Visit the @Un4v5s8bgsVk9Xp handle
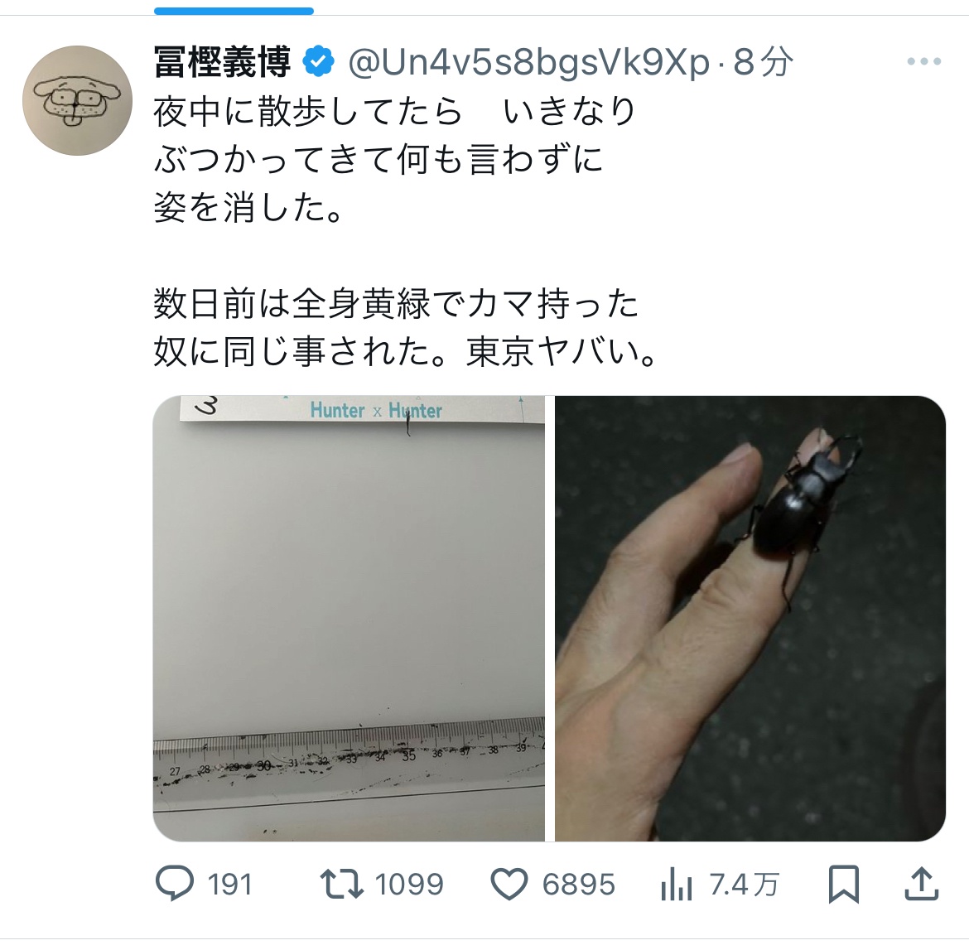Viewport: 969px width, 950px height. coord(529,62)
